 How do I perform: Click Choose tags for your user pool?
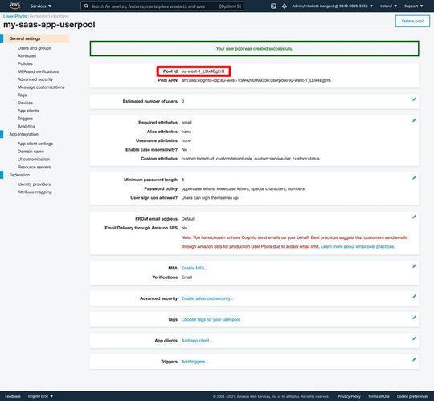tap(211, 319)
